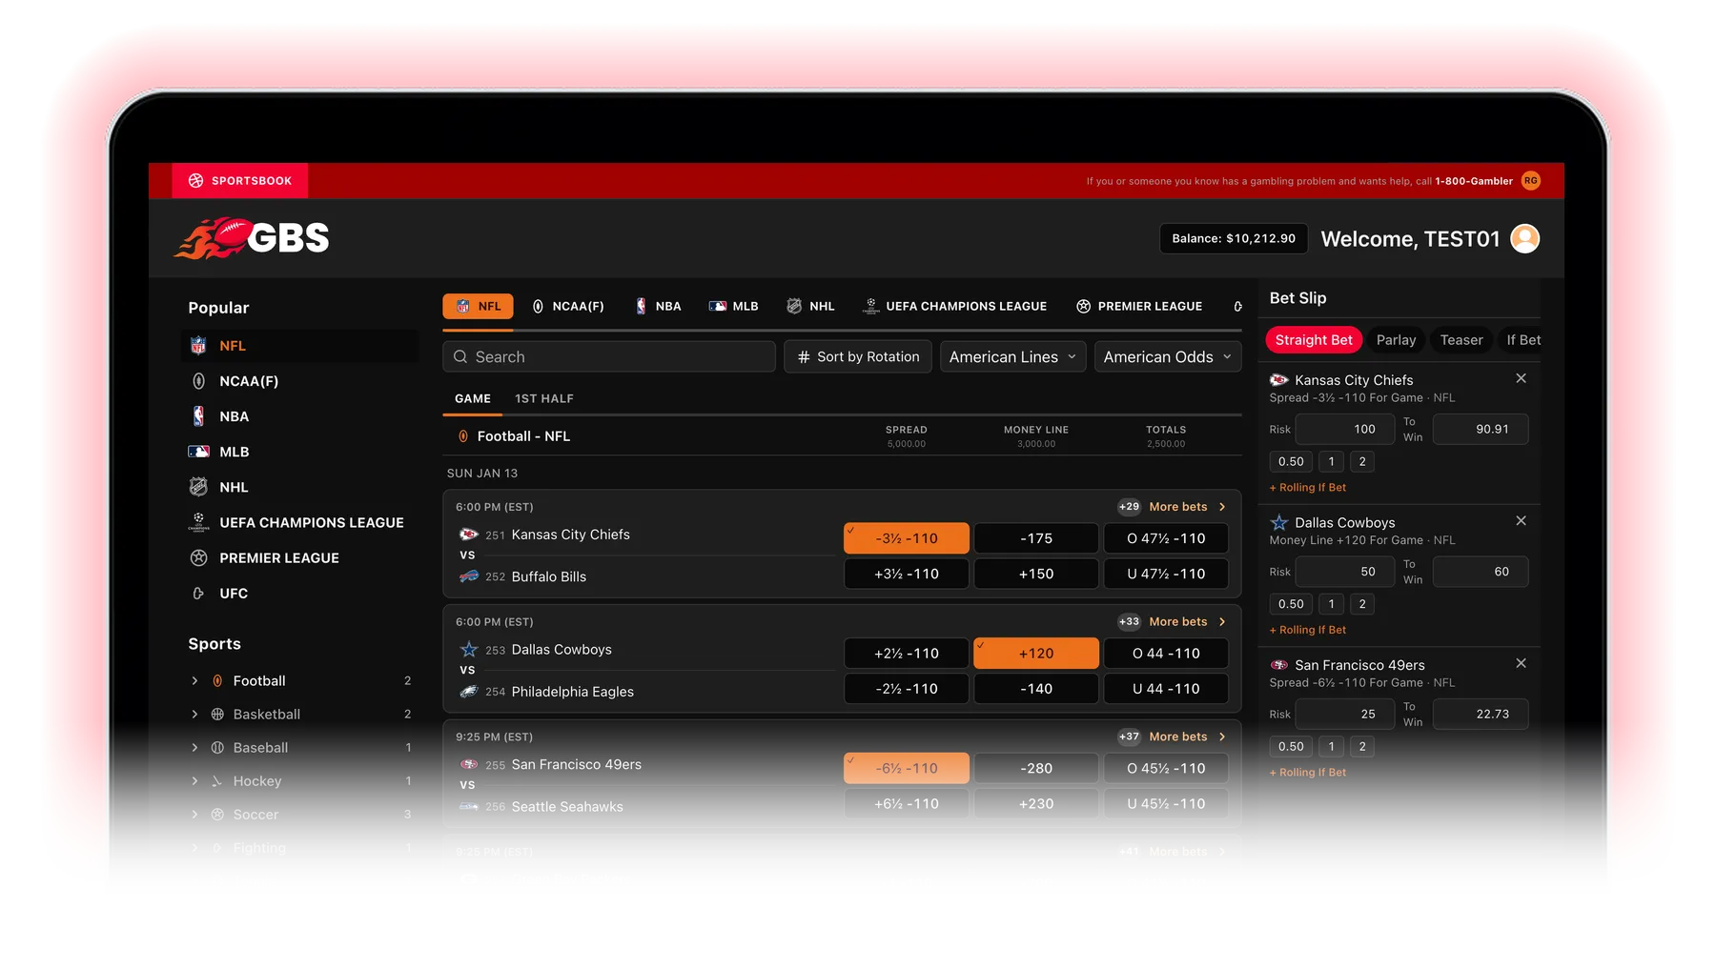Click the Kansas City Chiefs team logo in game row

point(469,535)
